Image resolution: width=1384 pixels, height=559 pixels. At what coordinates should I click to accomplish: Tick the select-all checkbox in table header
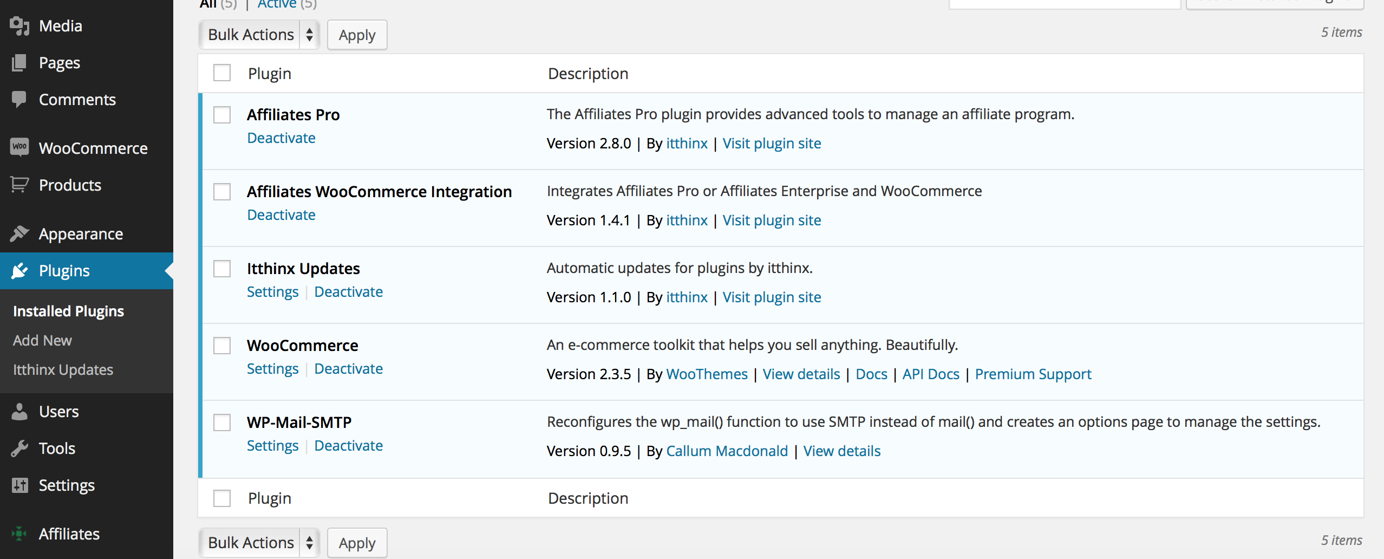222,73
